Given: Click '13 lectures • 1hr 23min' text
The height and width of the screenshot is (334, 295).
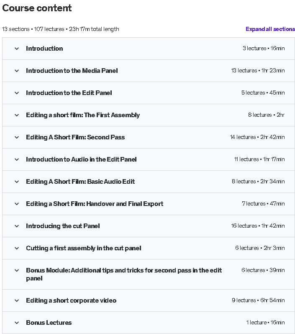Looking at the screenshot, I should coord(258,70).
